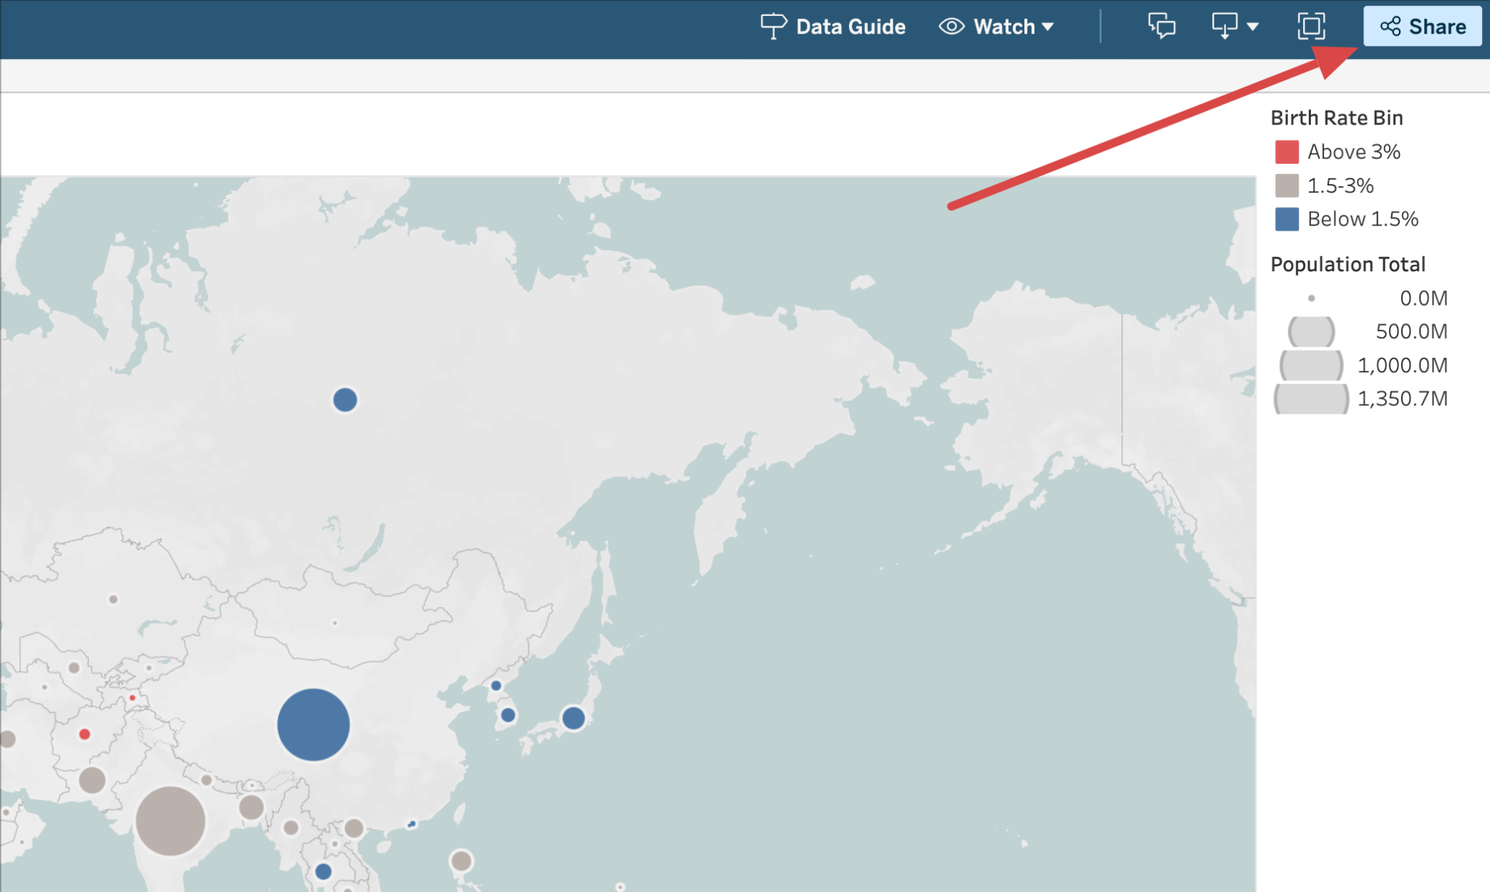Click Data Guide in the top bar

tap(851, 26)
